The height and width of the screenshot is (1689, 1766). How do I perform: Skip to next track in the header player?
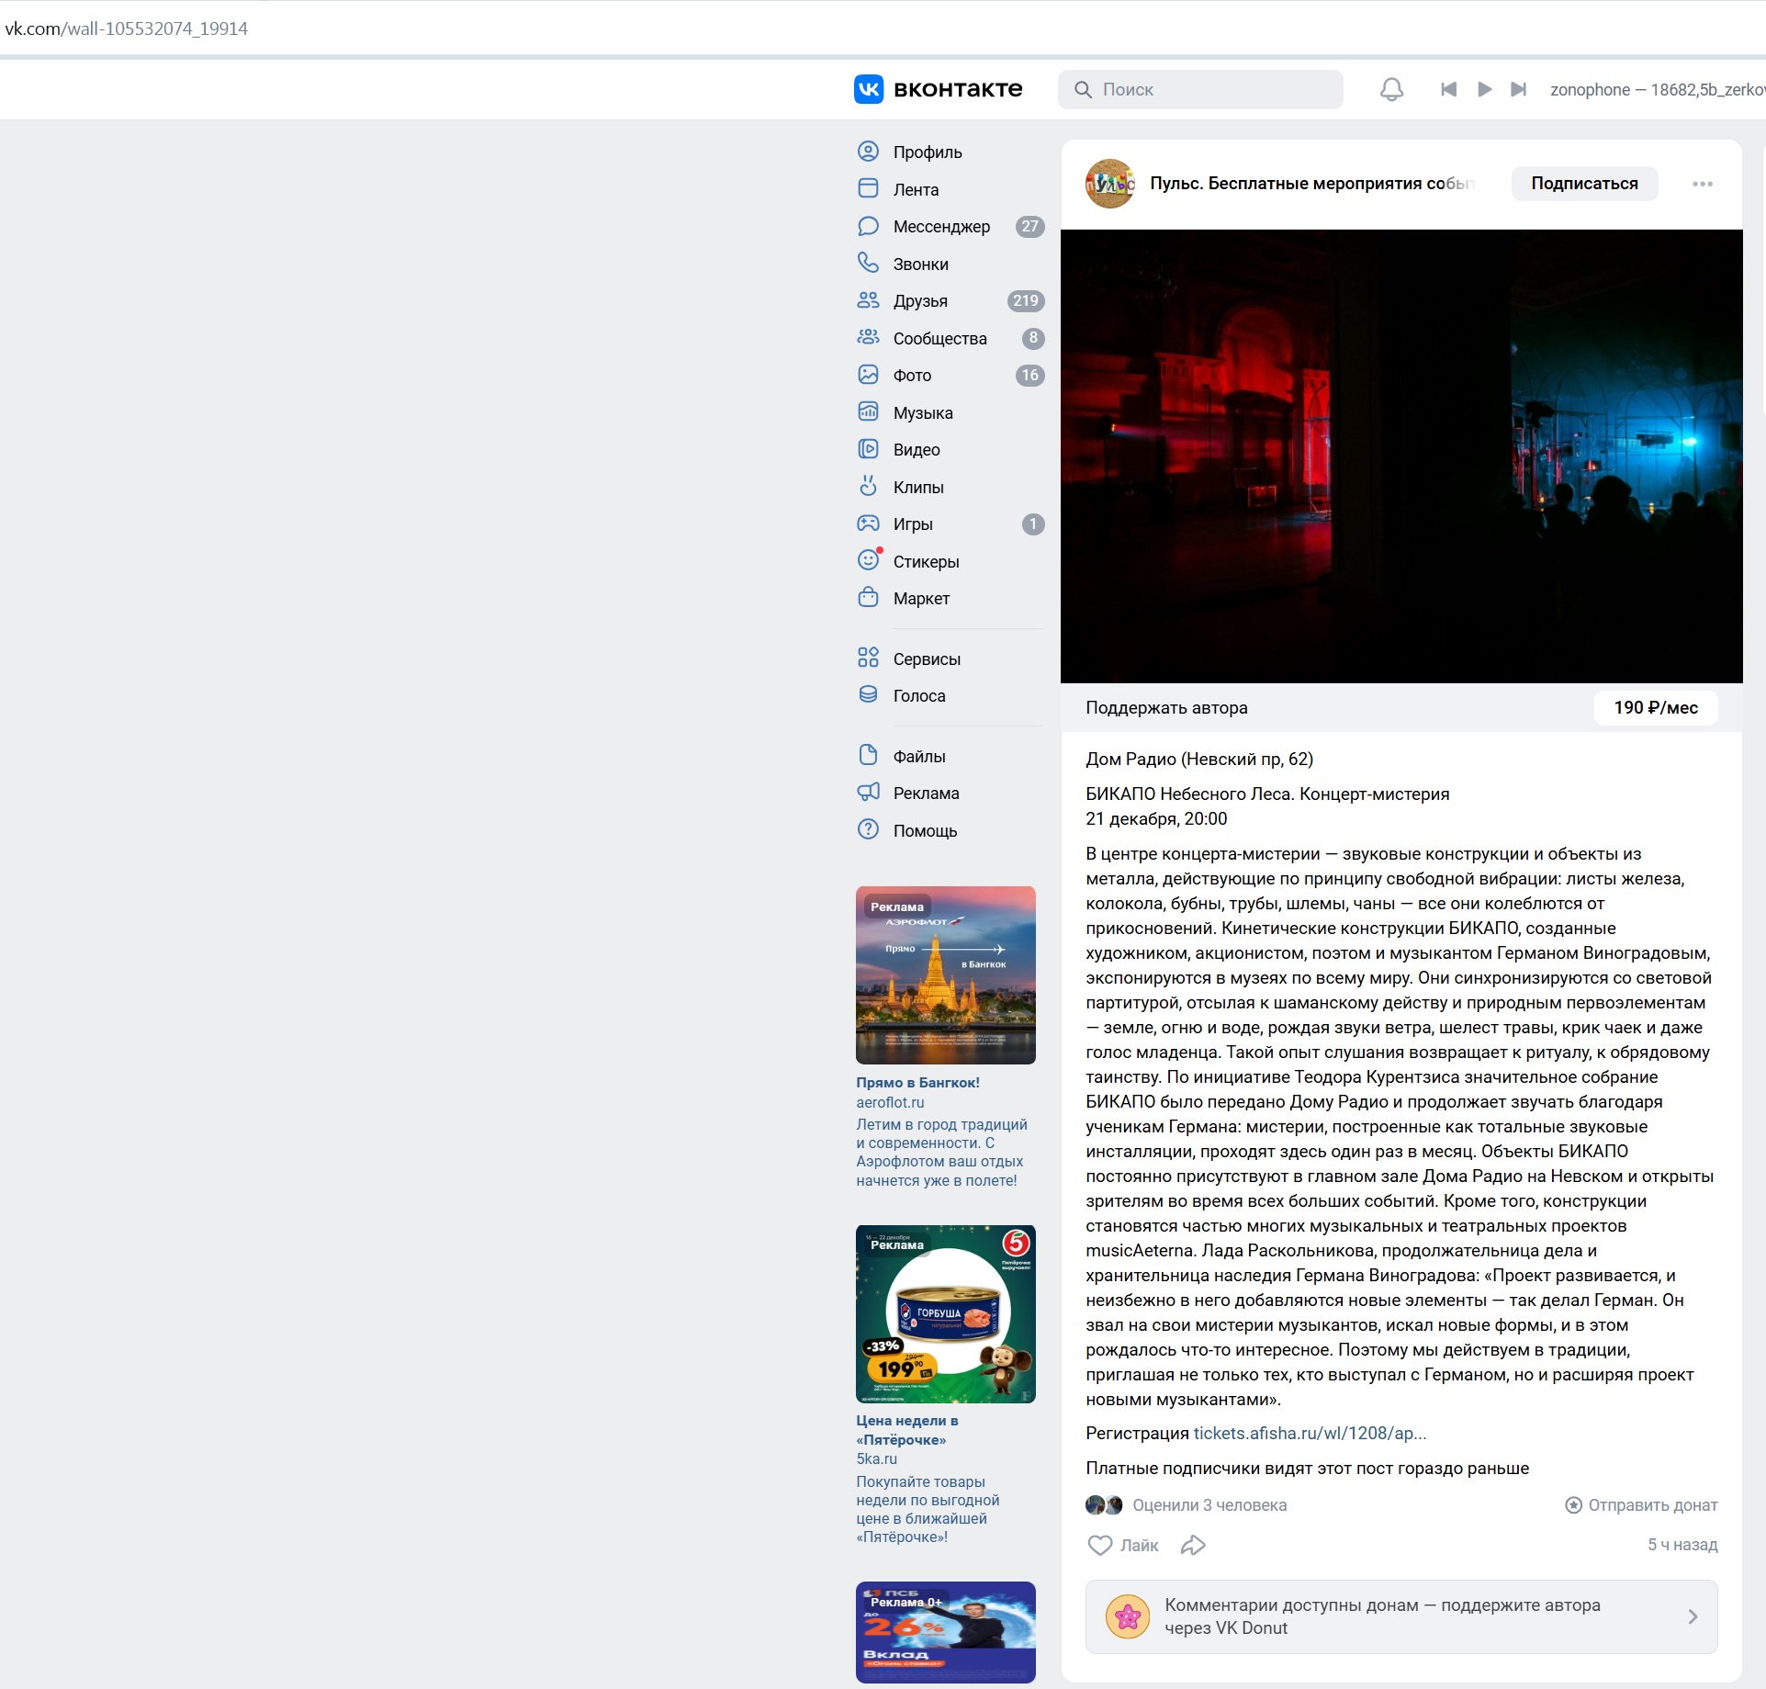coord(1518,89)
